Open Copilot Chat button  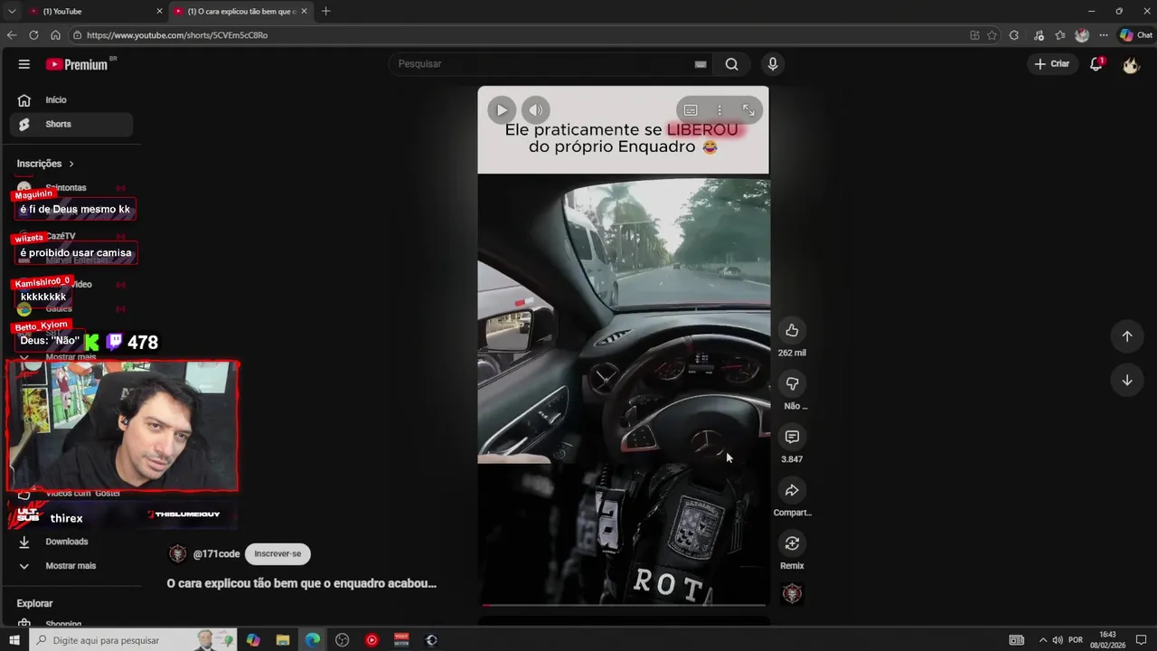point(1135,35)
